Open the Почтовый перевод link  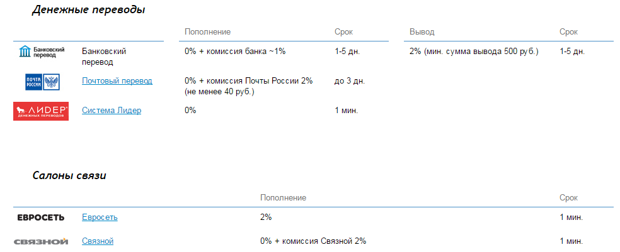pos(117,81)
